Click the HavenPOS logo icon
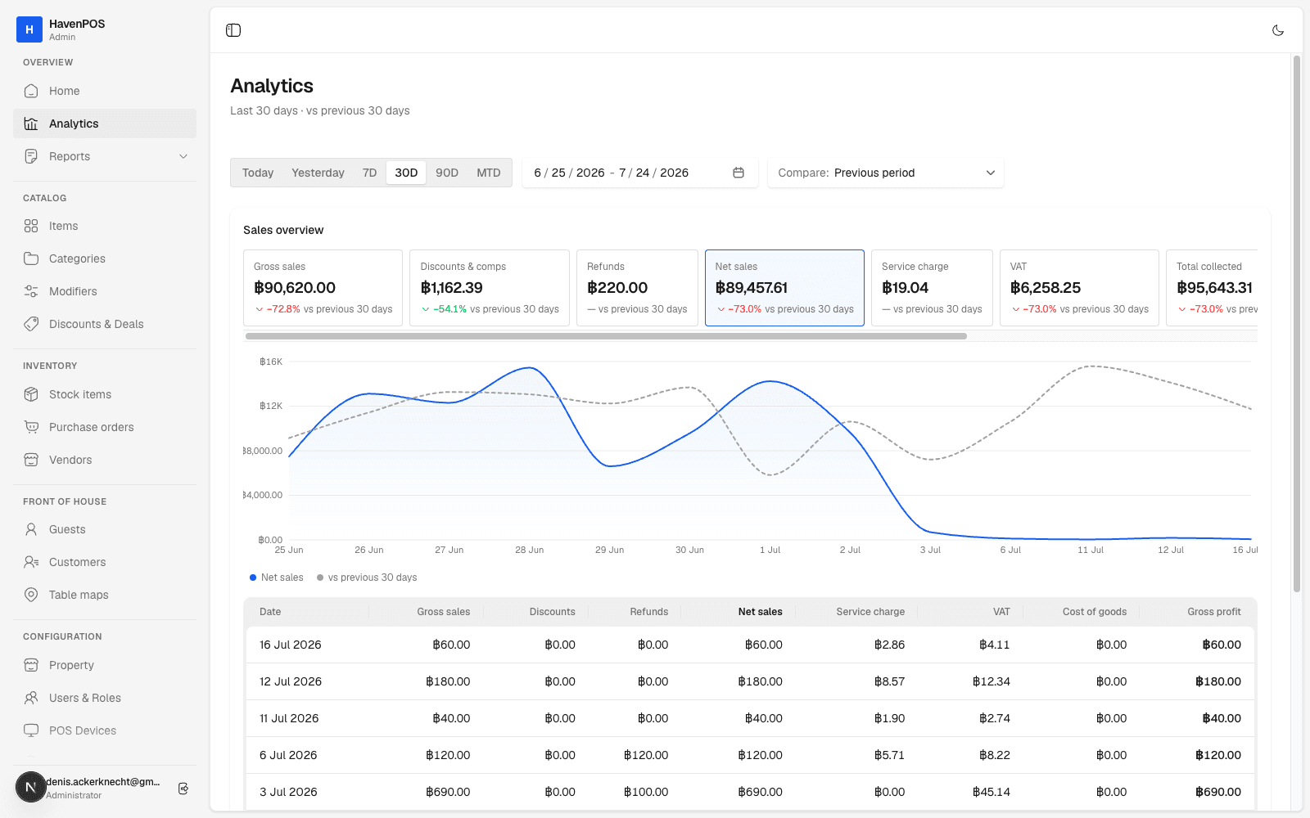 click(29, 29)
